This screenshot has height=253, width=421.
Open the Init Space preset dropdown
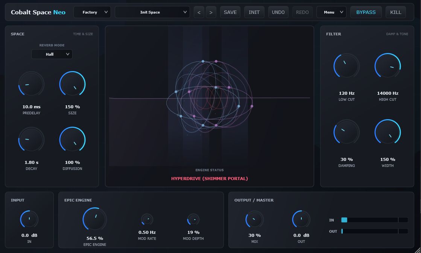(x=152, y=12)
